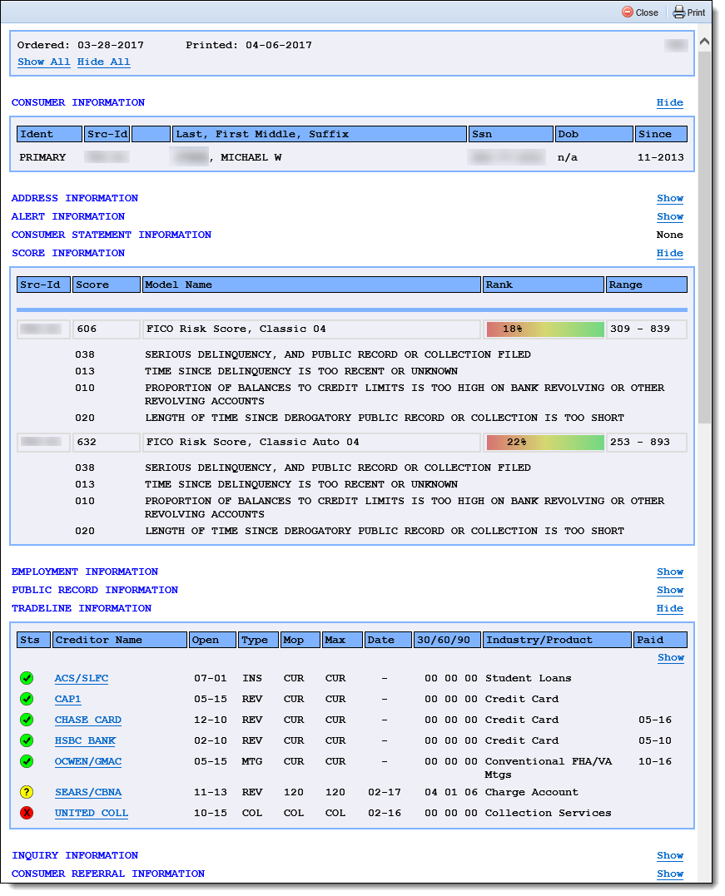725x896 pixels.
Task: Click green check status for CAP1
Action: (27, 699)
